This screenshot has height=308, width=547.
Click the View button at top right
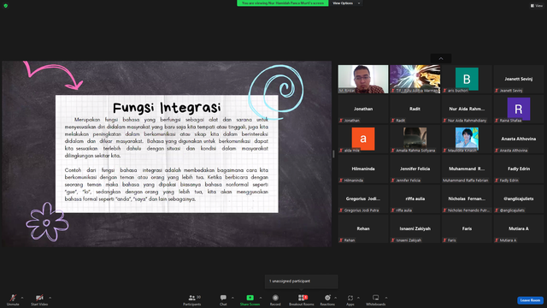(x=537, y=6)
